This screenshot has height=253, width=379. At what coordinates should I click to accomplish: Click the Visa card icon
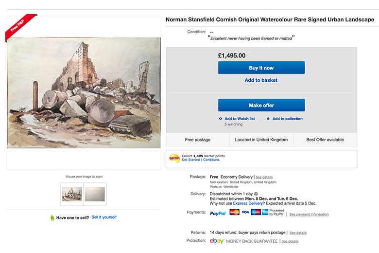click(245, 212)
